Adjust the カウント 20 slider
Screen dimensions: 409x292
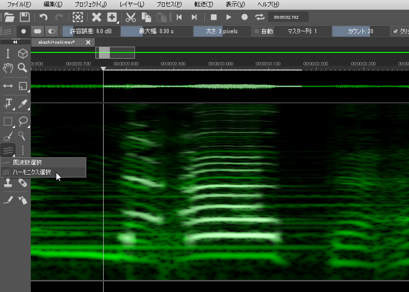pos(360,31)
